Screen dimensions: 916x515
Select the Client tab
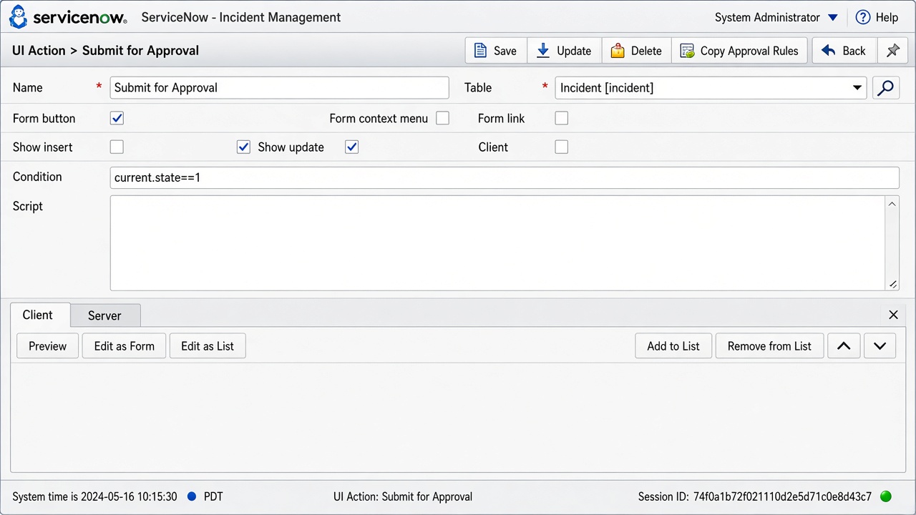[37, 315]
